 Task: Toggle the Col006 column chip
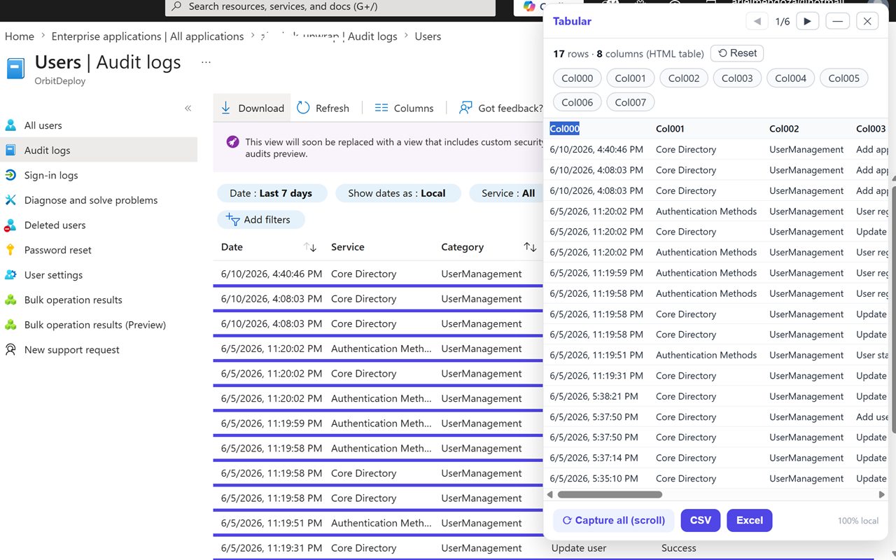pos(577,102)
